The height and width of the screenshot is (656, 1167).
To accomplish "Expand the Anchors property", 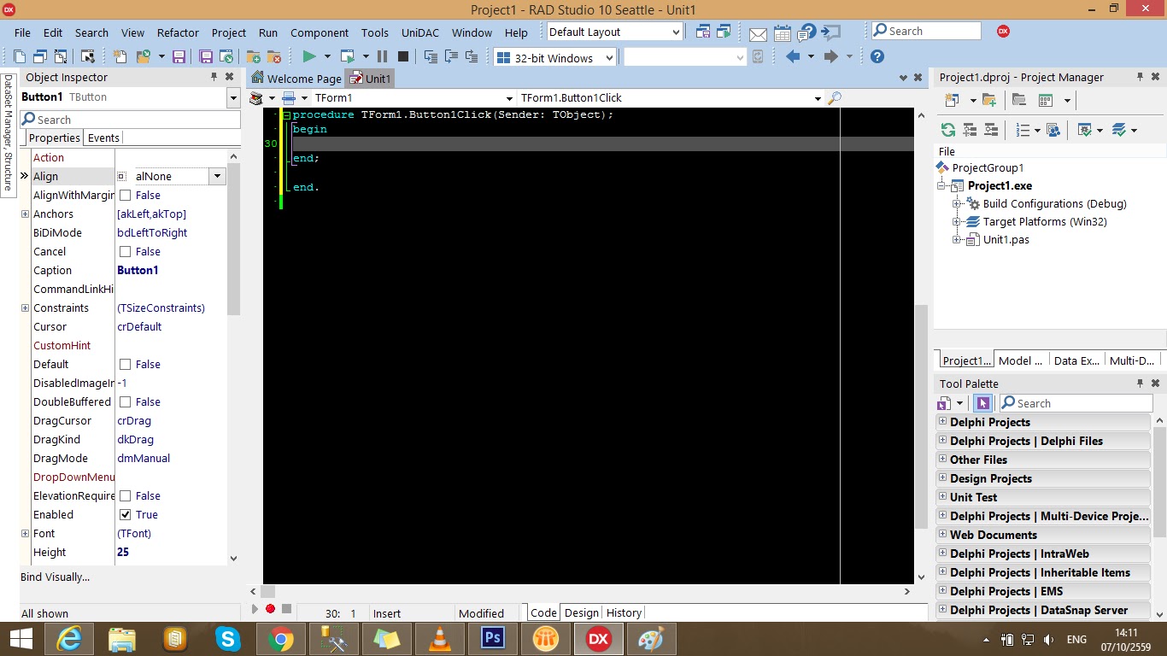I will coord(26,214).
